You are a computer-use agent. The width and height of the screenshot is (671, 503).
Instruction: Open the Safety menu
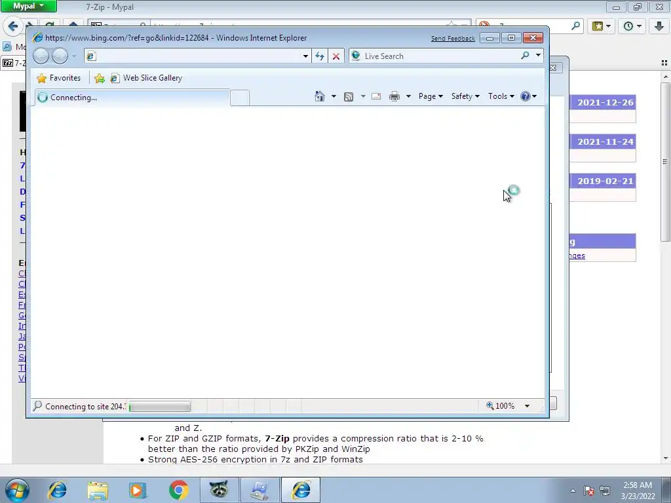(x=465, y=96)
